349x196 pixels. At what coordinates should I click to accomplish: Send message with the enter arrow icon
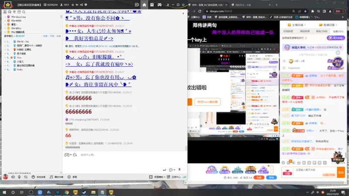pos(164,170)
